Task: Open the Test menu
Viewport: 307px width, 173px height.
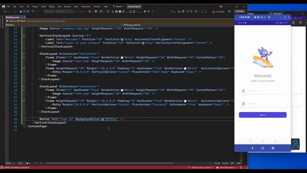Action: [x=59, y=6]
